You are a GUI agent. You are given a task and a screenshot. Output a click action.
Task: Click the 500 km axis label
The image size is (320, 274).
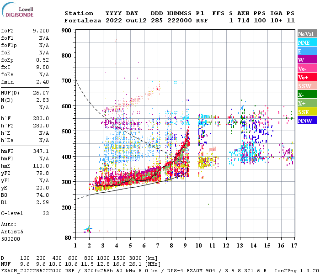click(x=67, y=132)
